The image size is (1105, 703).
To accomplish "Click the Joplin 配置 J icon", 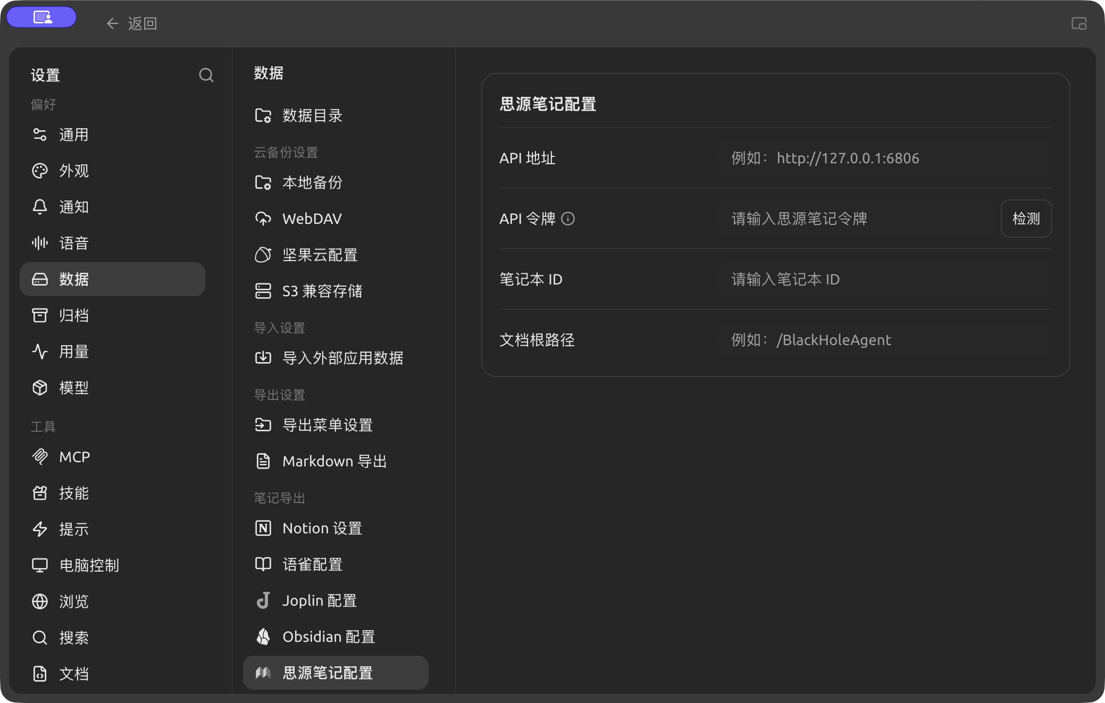I will 263,600.
